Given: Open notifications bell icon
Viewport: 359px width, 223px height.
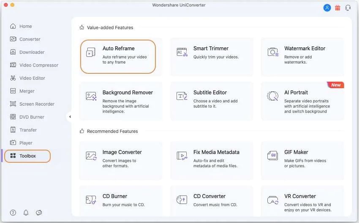Looking at the screenshot, I should pyautogui.click(x=26, y=213).
